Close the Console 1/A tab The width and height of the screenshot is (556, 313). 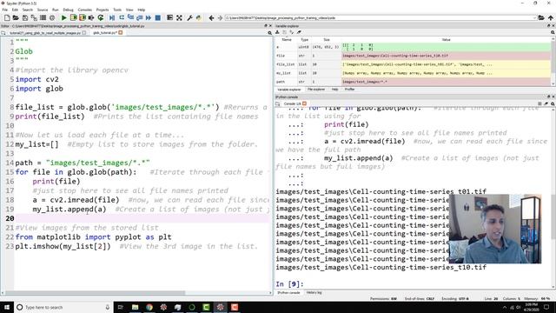pos(304,103)
